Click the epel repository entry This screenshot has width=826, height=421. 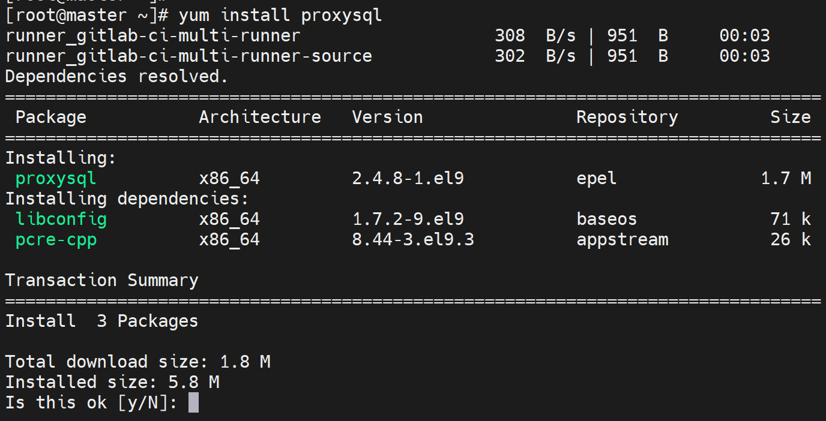tap(596, 179)
